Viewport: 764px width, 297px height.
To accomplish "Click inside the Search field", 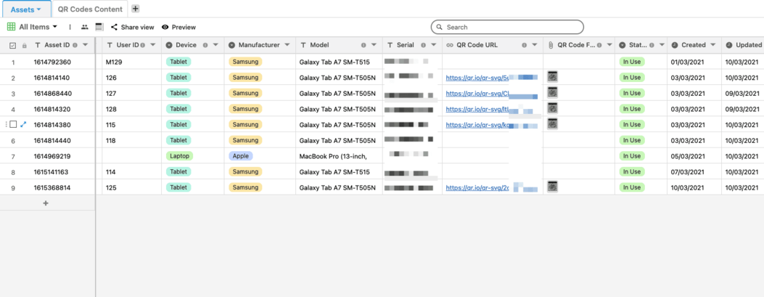I will [508, 27].
